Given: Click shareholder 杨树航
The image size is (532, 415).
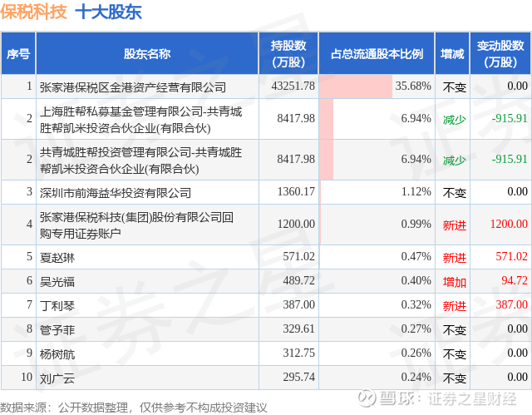Looking at the screenshot, I should [x=57, y=354].
